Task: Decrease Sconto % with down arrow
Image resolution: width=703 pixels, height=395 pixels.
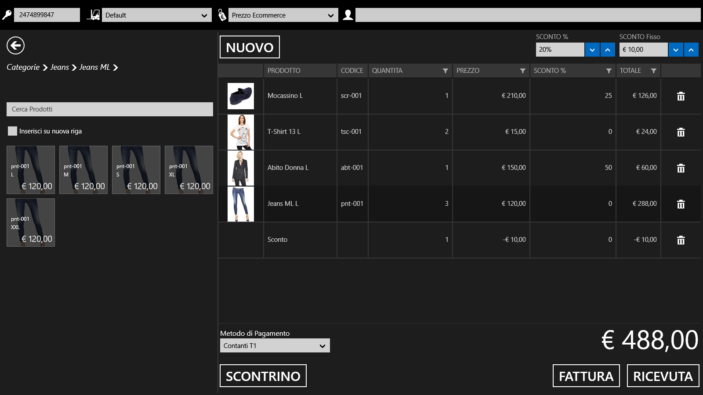Action: (592, 50)
